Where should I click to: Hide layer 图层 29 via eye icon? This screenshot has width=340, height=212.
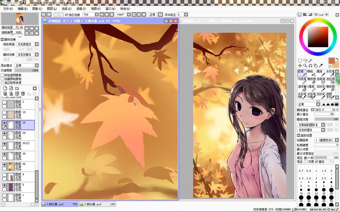pos(4,133)
